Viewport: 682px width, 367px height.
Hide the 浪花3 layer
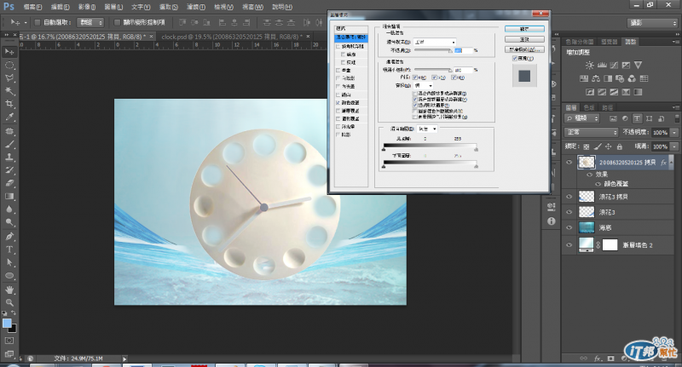pyautogui.click(x=569, y=212)
